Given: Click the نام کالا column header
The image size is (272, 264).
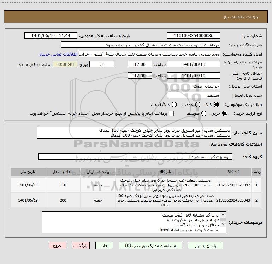Looking at the screenshot, I should point(165,172).
